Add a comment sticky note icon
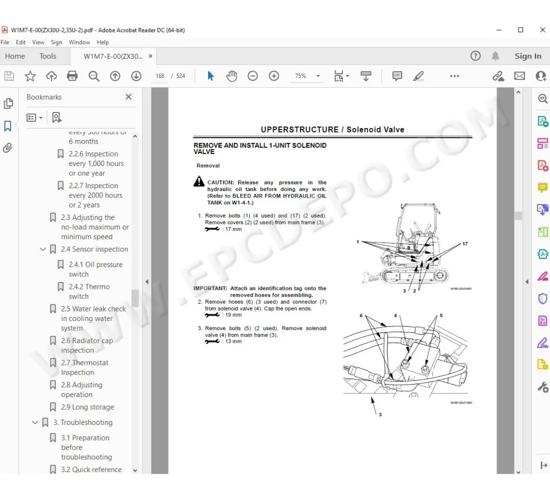The width and height of the screenshot is (550, 500). coord(397,76)
